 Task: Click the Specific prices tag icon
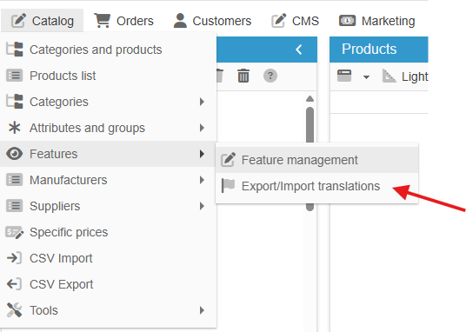coord(14,232)
